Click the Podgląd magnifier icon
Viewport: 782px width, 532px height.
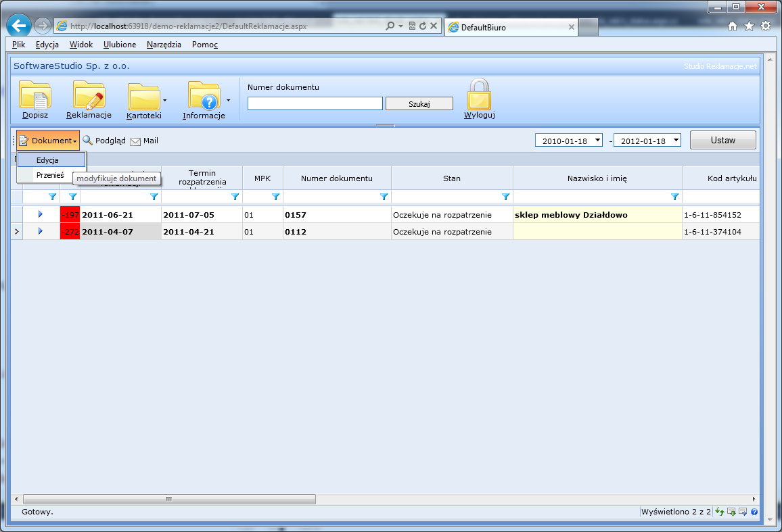pos(88,141)
